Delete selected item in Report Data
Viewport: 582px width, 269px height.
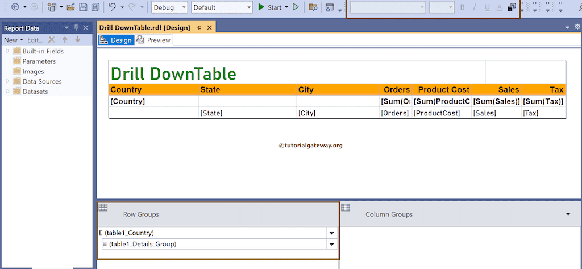pyautogui.click(x=51, y=40)
